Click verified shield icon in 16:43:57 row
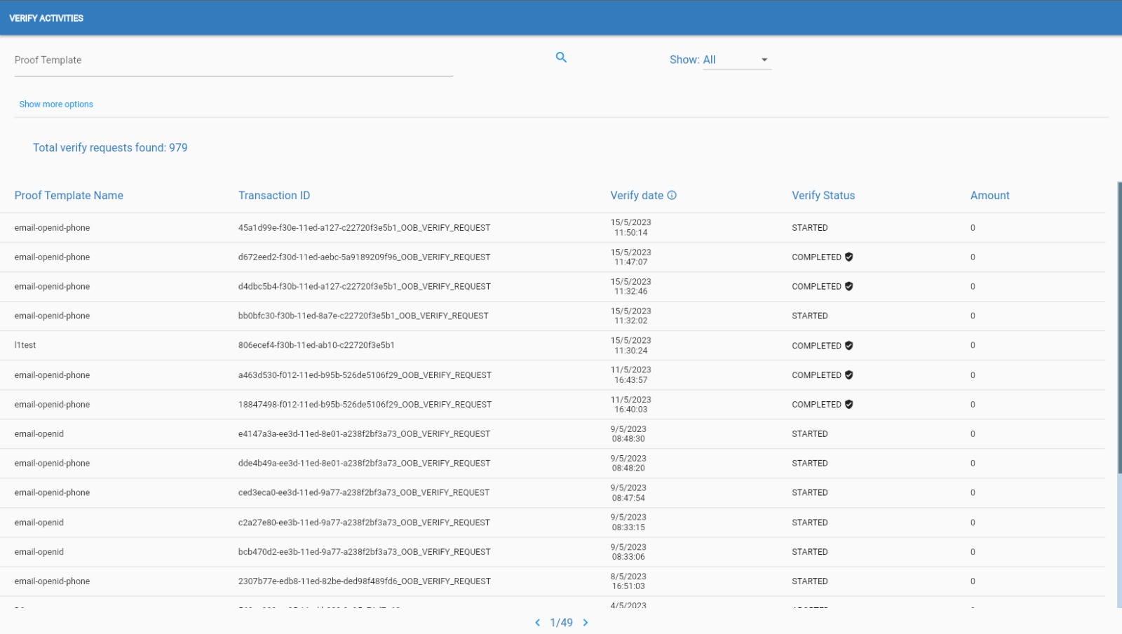The image size is (1122, 634). click(x=849, y=375)
